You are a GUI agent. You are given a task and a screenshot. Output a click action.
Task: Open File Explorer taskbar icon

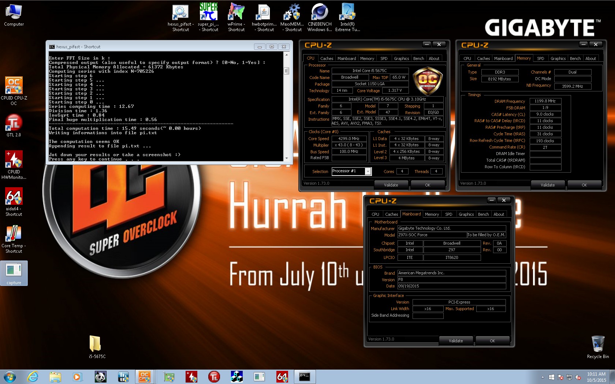[55, 377]
